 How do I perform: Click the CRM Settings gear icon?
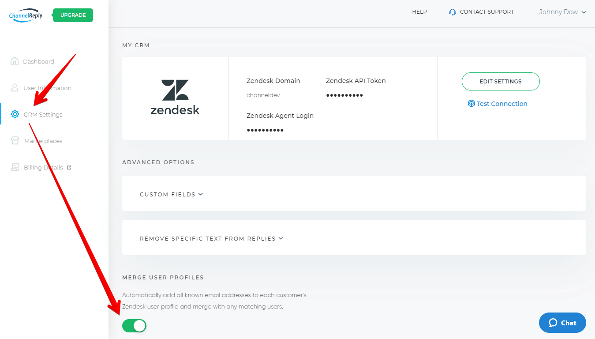[15, 114]
